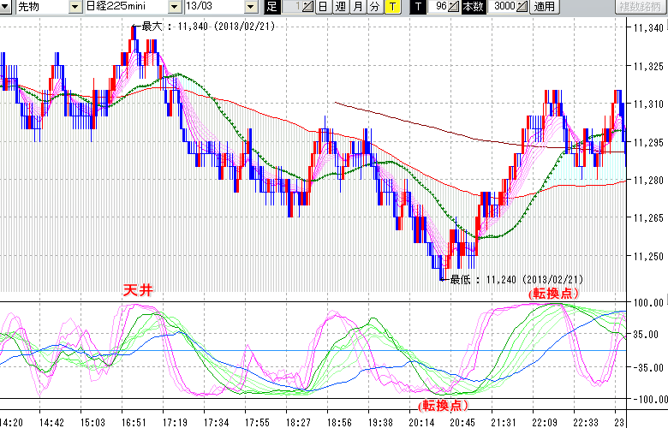Image resolution: width=668 pixels, height=428 pixels.
Task: Switch to the 週 weekly timeframe
Action: [340, 7]
